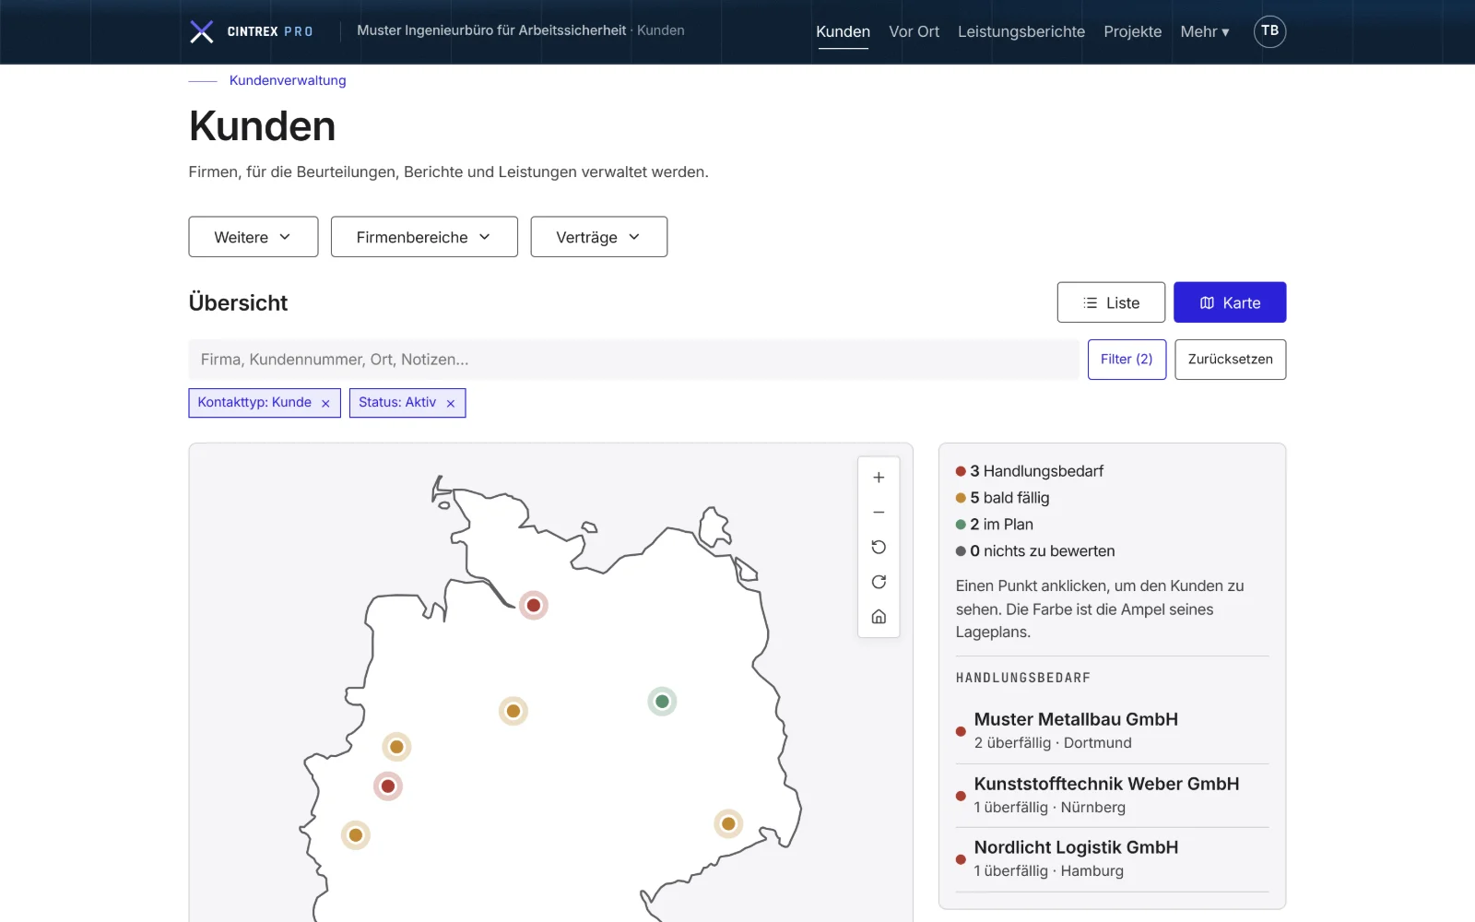1475x922 pixels.
Task: Expand the Firmenbereiche dropdown
Action: pos(424,237)
